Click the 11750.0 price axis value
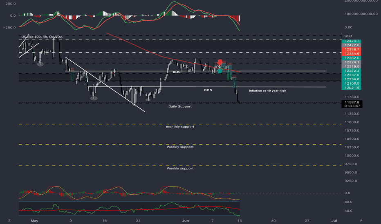381x224 pixels. 352,97
